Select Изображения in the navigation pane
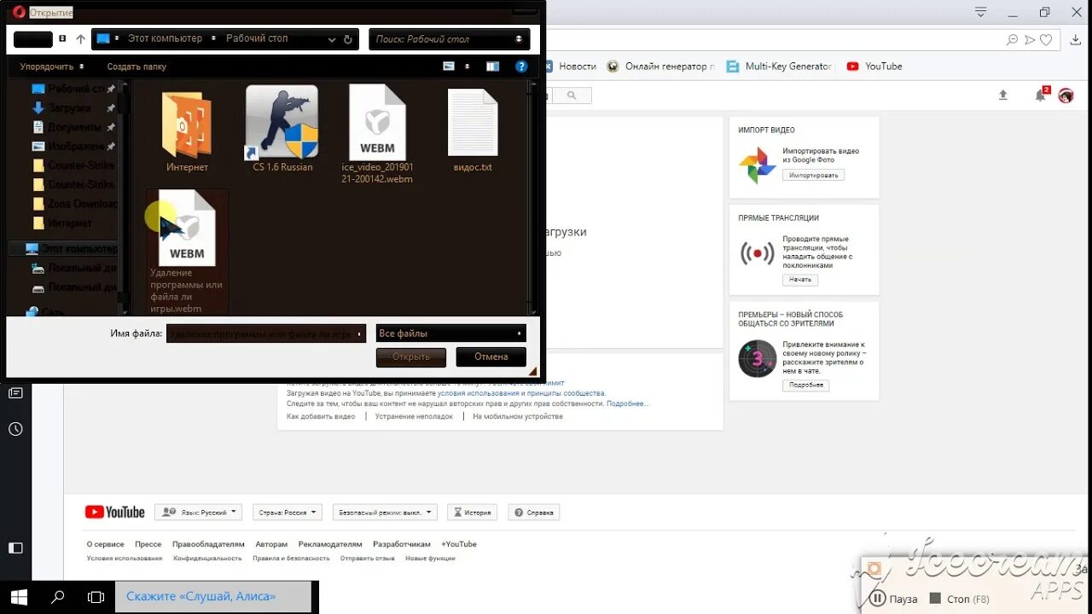1092x614 pixels. (x=73, y=147)
